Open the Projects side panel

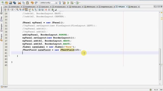tap(1, 38)
